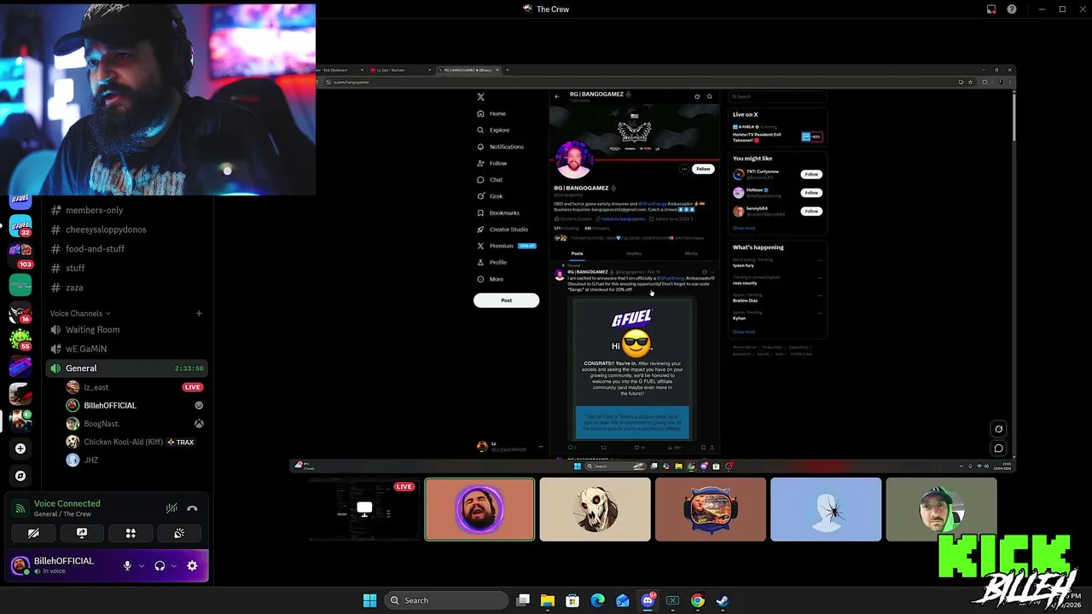Open Grok in streamed X sidebar
Viewport: 1092px width, 614px height.
click(491, 196)
